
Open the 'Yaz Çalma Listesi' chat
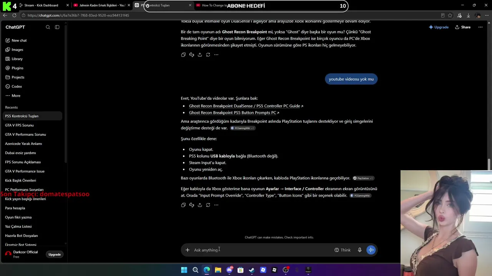32,227
